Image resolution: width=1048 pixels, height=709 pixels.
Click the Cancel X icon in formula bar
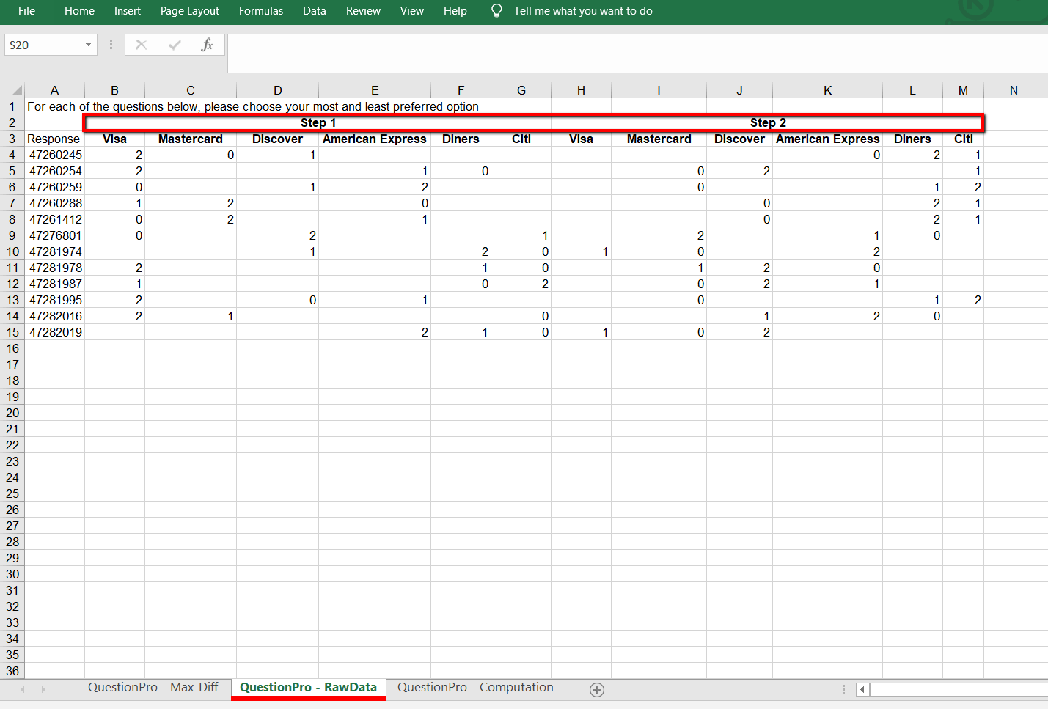pyautogui.click(x=142, y=45)
